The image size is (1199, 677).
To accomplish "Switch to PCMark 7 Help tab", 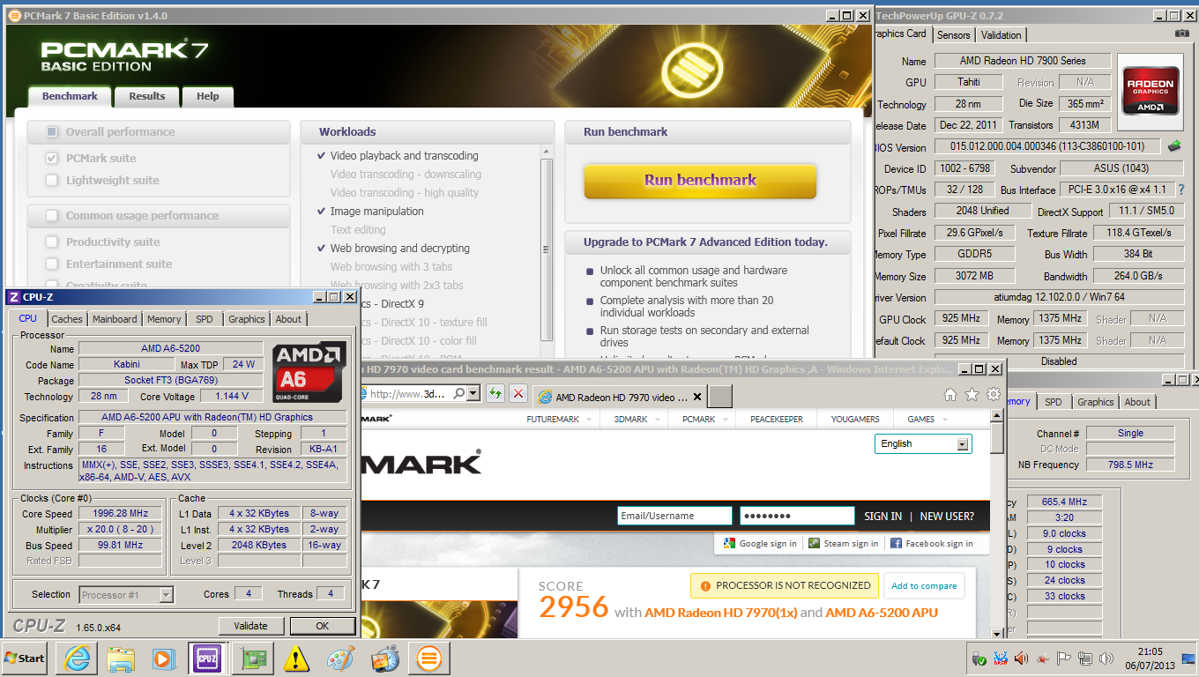I will point(208,96).
